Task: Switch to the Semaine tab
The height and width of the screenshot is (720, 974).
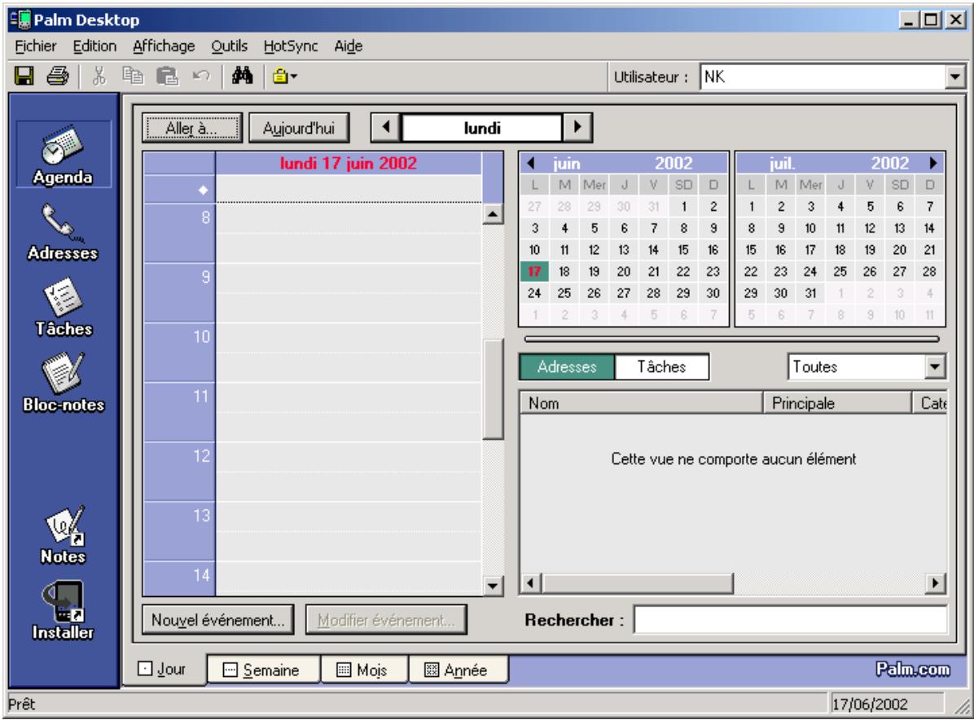Action: [263, 670]
